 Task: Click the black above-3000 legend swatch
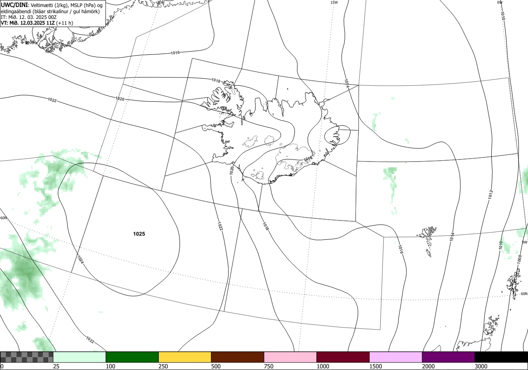click(501, 357)
